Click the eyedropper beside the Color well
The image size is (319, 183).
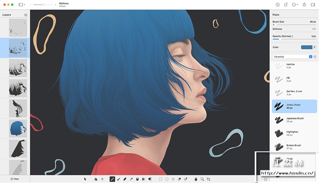(314, 47)
